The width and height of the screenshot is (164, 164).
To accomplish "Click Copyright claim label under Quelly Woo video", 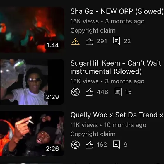I will click(93, 134).
